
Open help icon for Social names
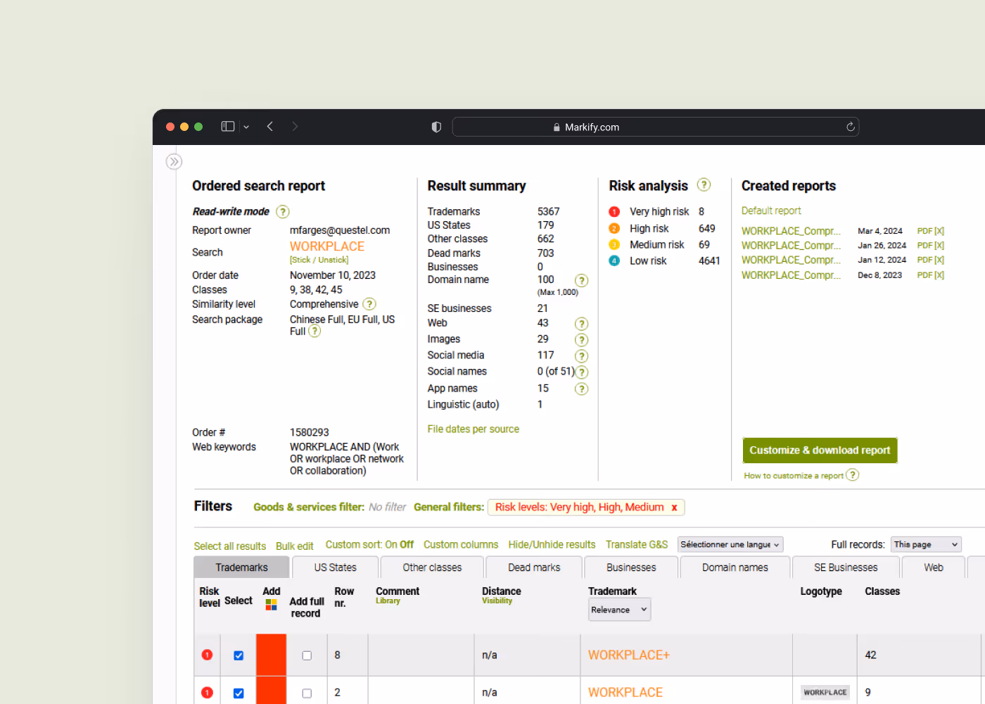pyautogui.click(x=582, y=372)
